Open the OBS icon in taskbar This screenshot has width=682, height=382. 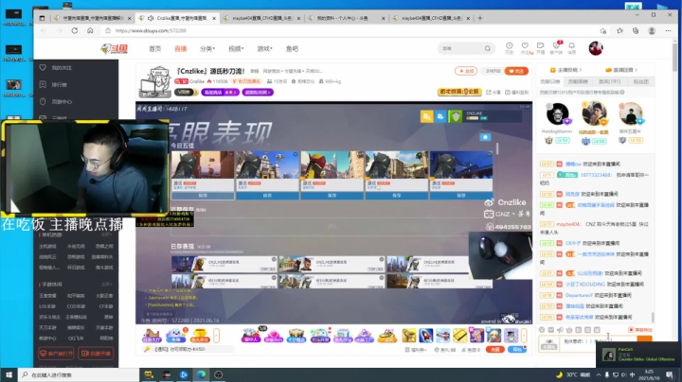(x=219, y=374)
